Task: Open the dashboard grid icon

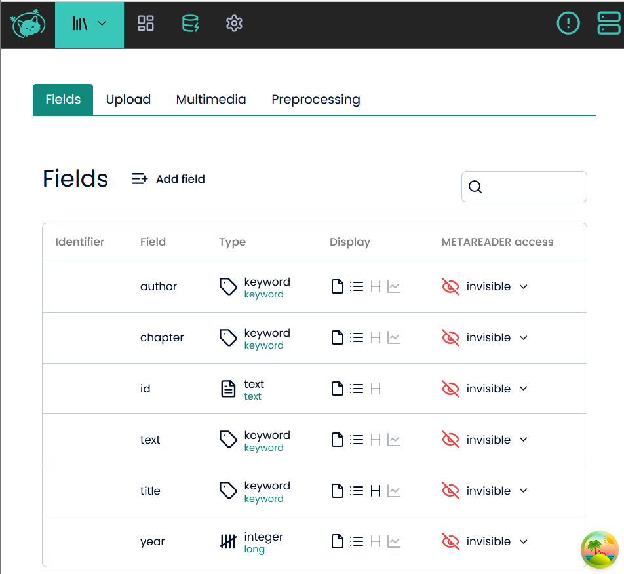Action: click(x=146, y=24)
